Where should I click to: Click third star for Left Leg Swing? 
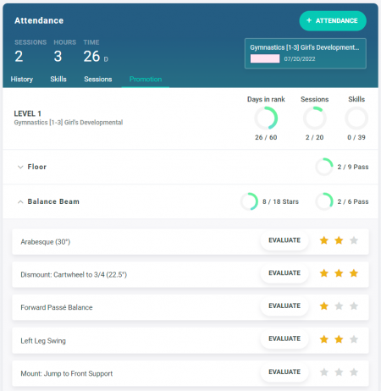click(354, 339)
